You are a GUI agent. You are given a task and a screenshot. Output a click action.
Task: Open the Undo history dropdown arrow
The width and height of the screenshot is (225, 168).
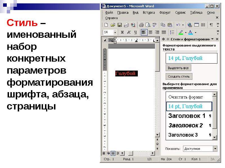pyautogui.click(x=183, y=25)
